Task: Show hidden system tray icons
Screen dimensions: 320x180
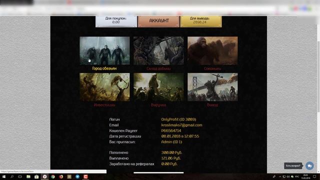Action: tap(280, 176)
